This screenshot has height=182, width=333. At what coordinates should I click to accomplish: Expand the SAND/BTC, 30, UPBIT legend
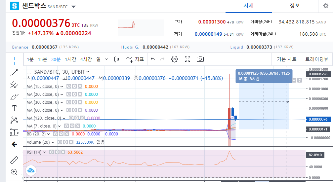(88, 72)
